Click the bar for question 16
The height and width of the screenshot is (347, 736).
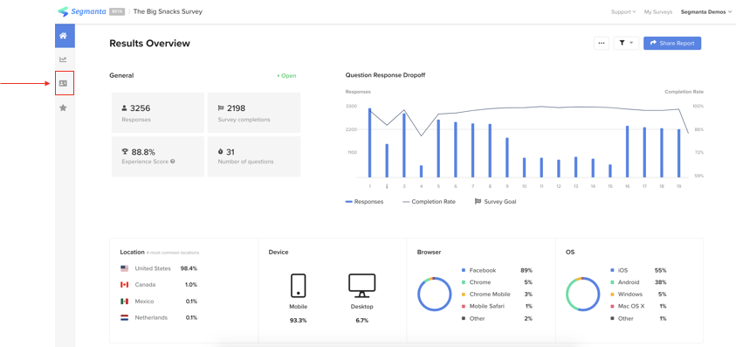pyautogui.click(x=627, y=152)
